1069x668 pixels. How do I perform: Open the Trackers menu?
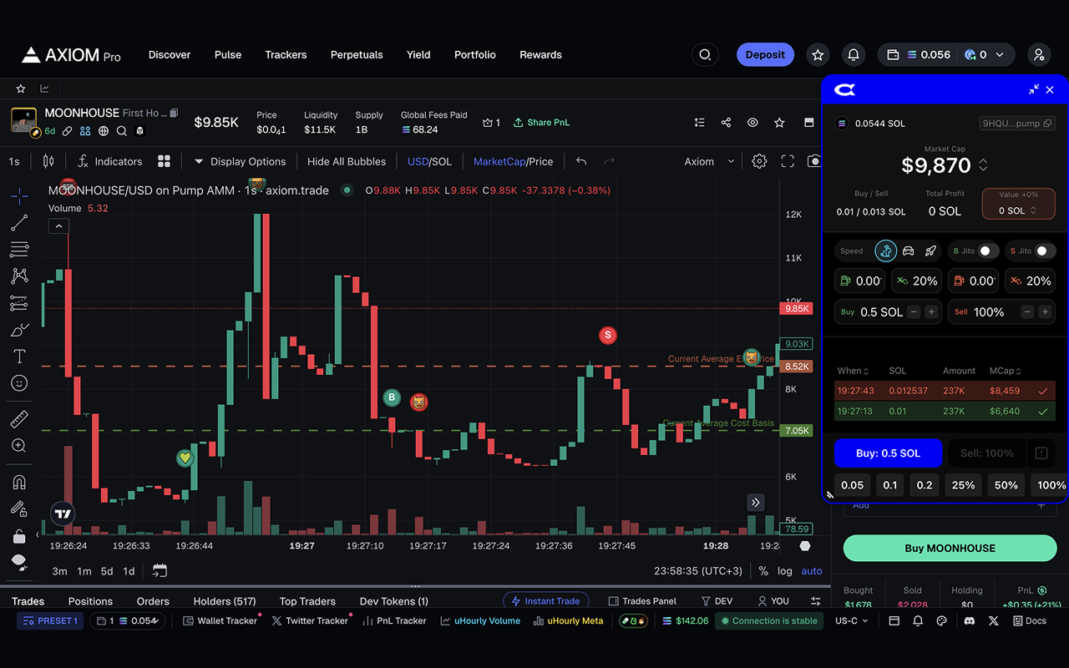click(x=286, y=55)
